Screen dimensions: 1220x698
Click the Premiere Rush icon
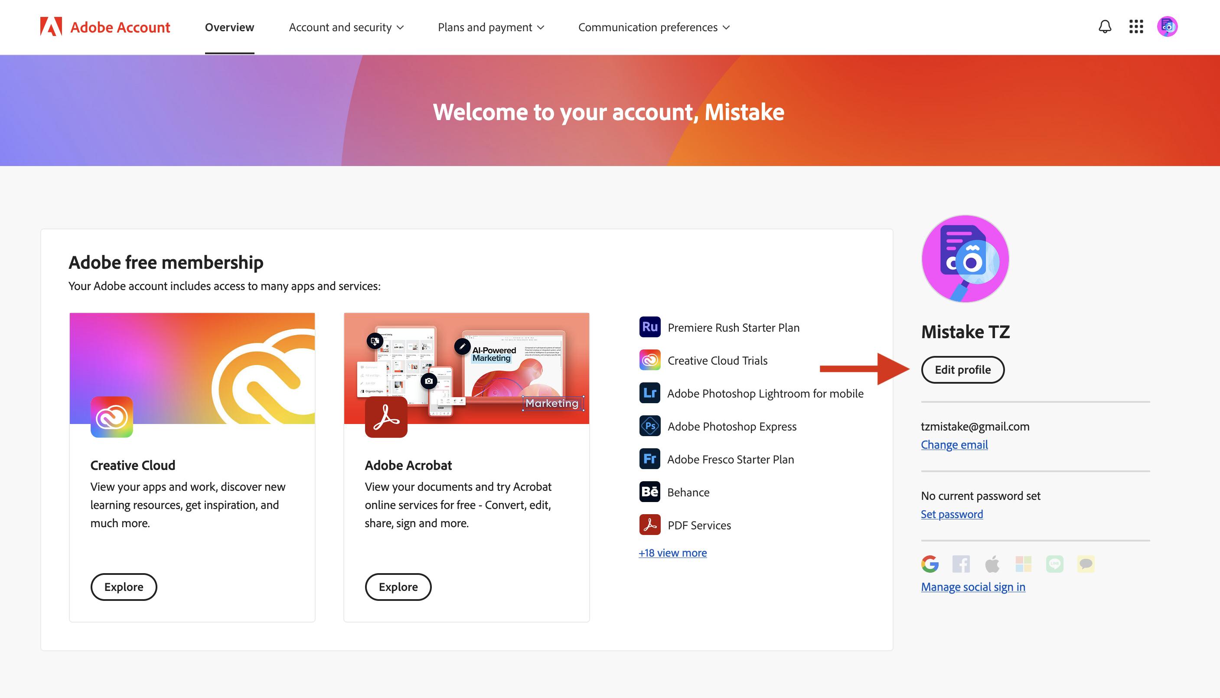649,327
